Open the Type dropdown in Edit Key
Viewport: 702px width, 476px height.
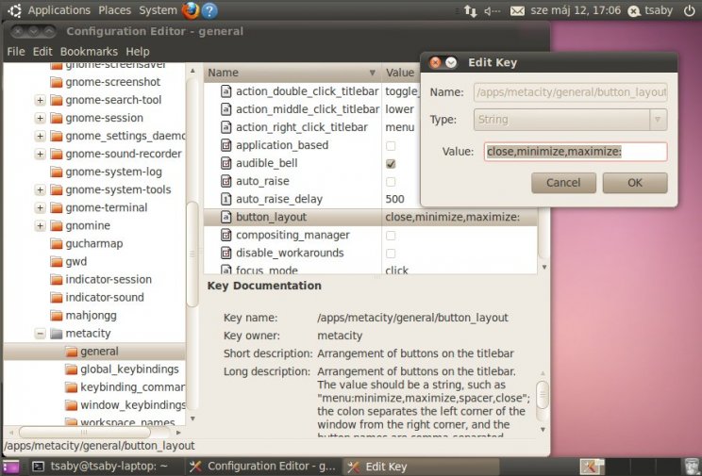click(570, 120)
